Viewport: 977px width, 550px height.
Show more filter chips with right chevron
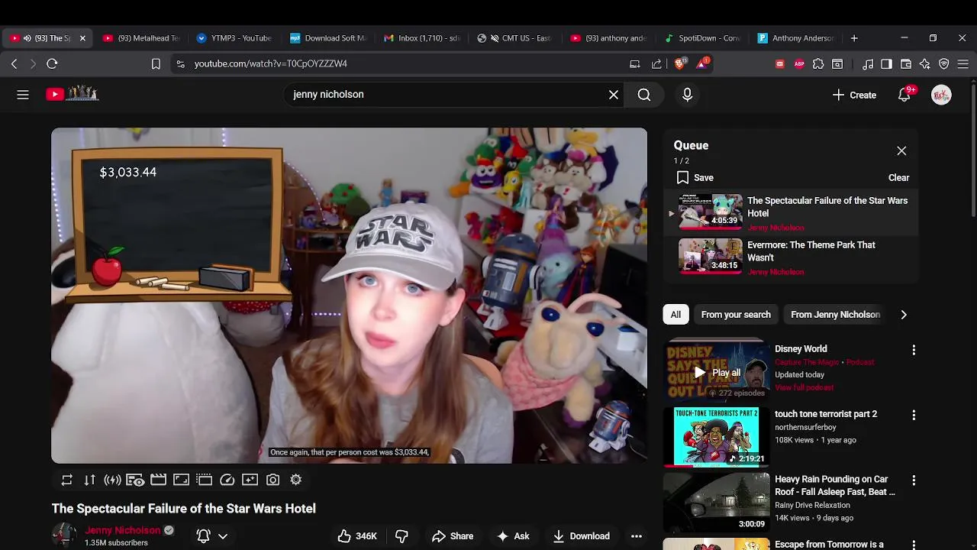[x=904, y=315]
